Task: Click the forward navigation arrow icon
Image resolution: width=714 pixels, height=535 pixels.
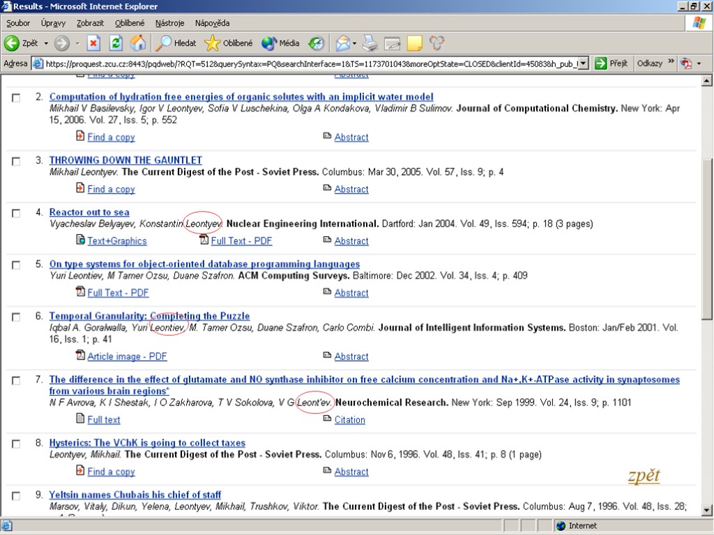Action: pyautogui.click(x=61, y=43)
